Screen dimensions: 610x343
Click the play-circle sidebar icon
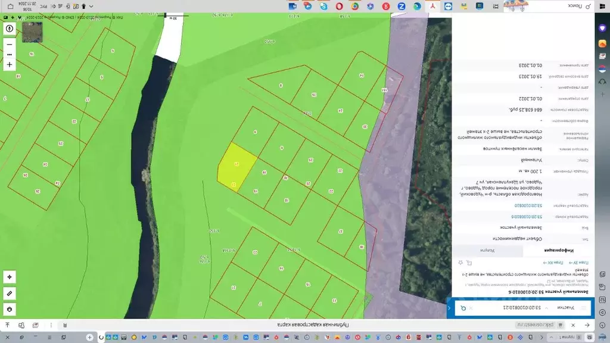[x=602, y=313]
